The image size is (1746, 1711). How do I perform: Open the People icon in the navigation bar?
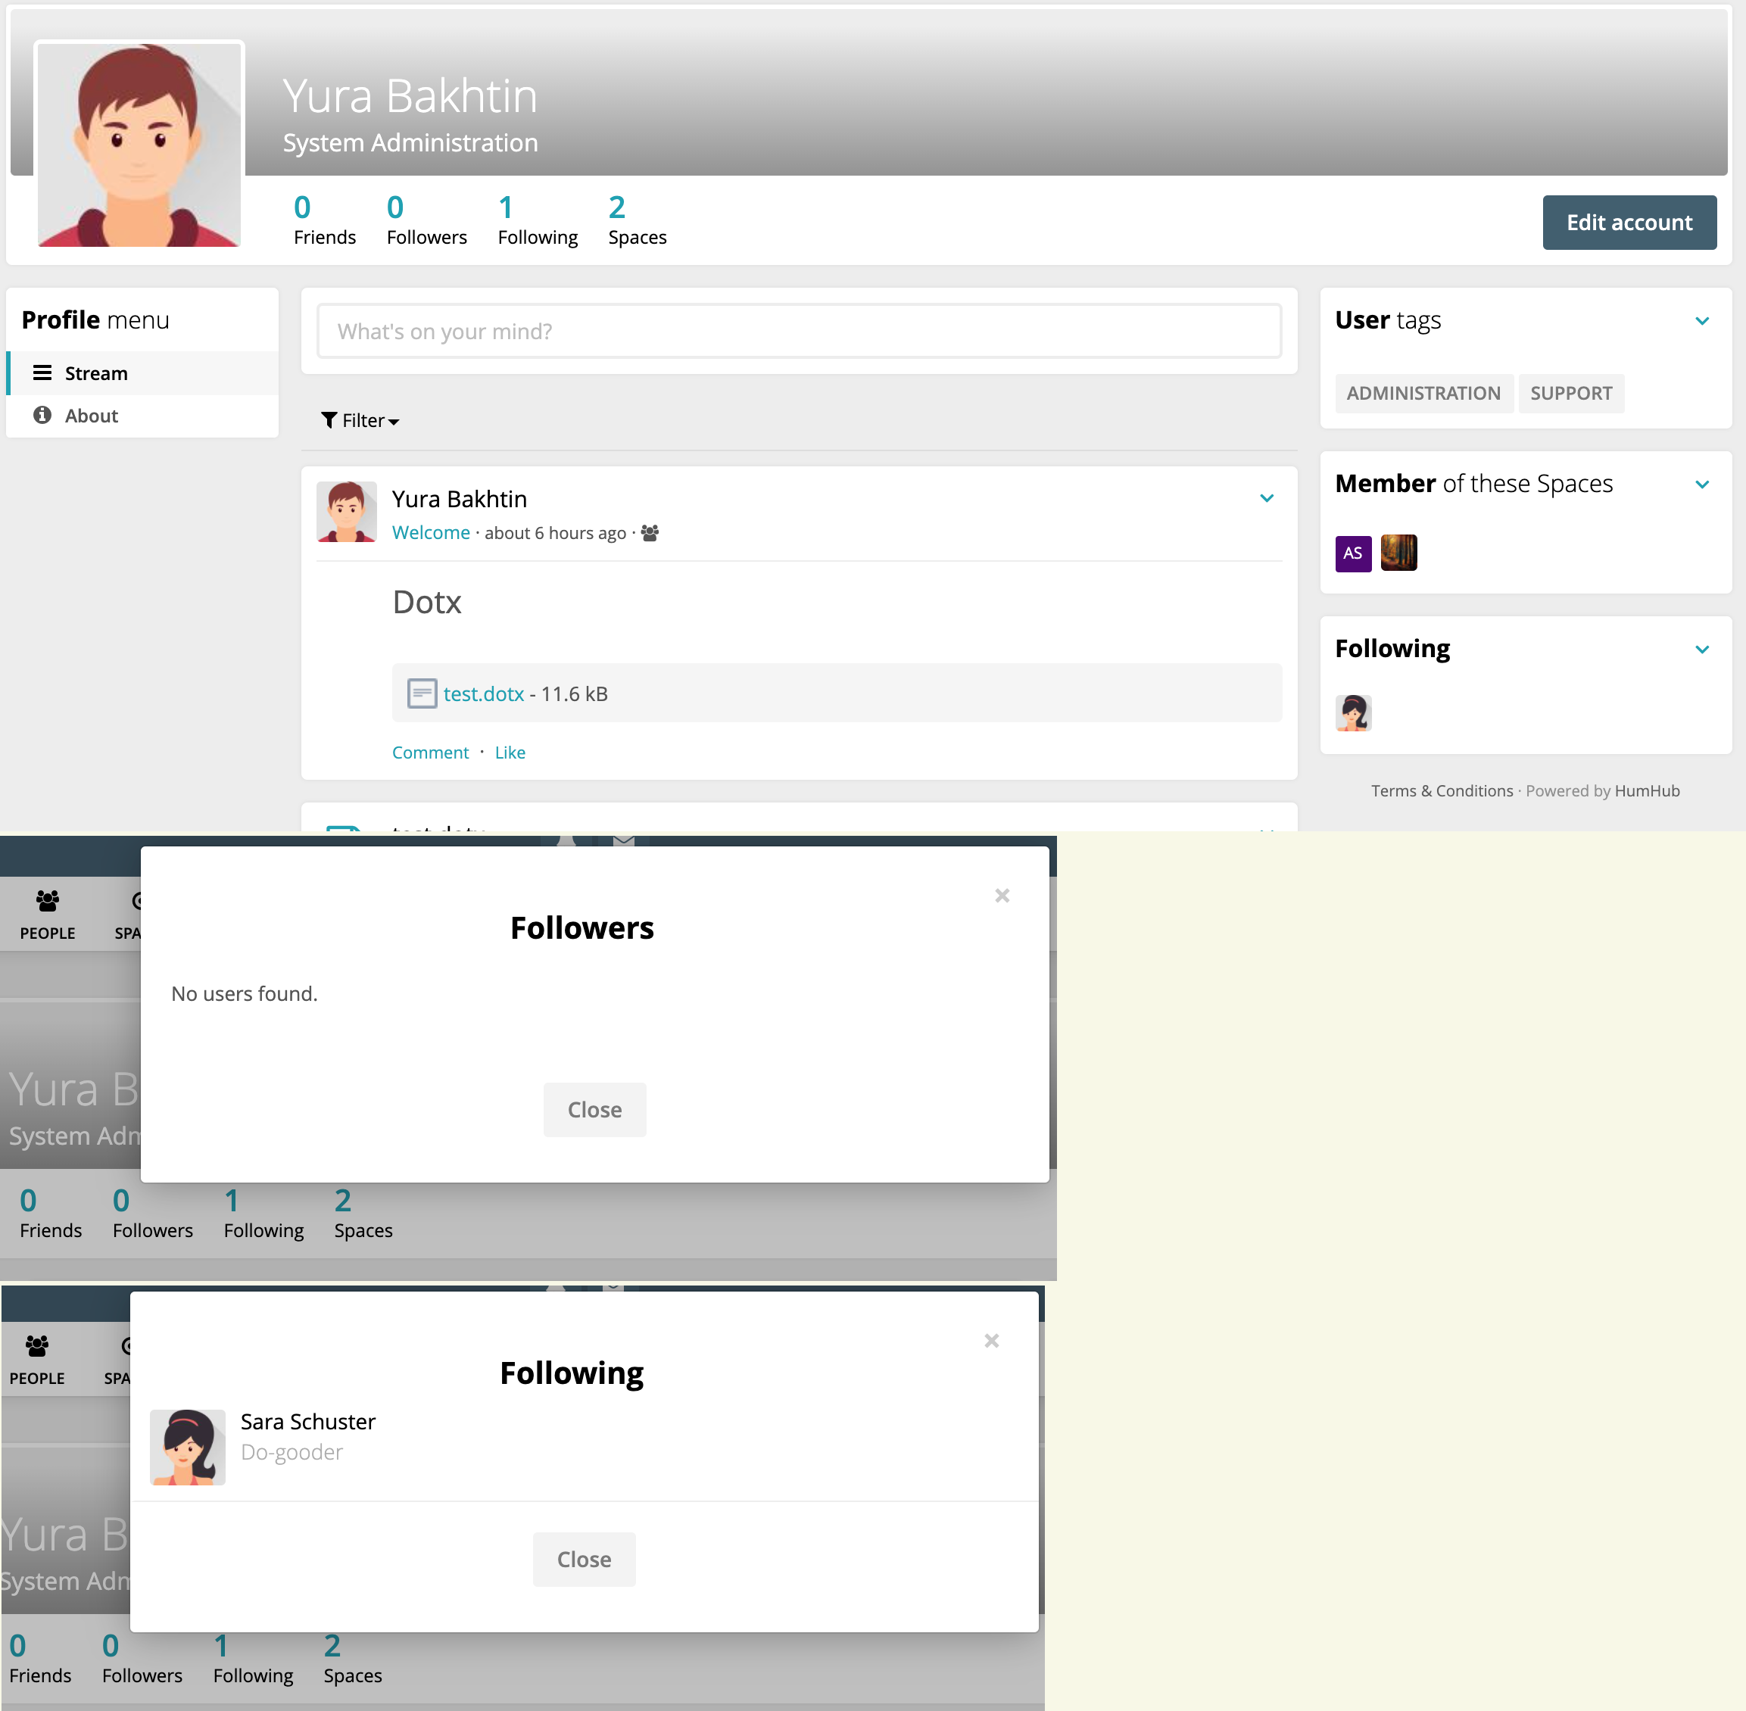pos(47,912)
